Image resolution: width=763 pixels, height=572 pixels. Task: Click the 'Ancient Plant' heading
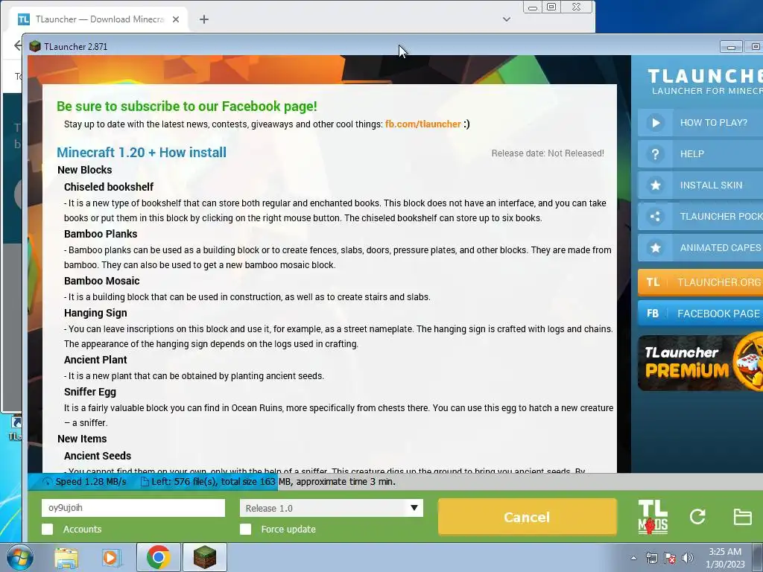(95, 360)
